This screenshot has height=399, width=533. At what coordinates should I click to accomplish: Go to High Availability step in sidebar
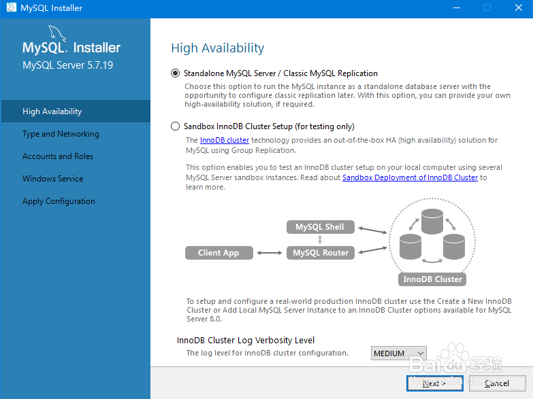pyautogui.click(x=76, y=111)
